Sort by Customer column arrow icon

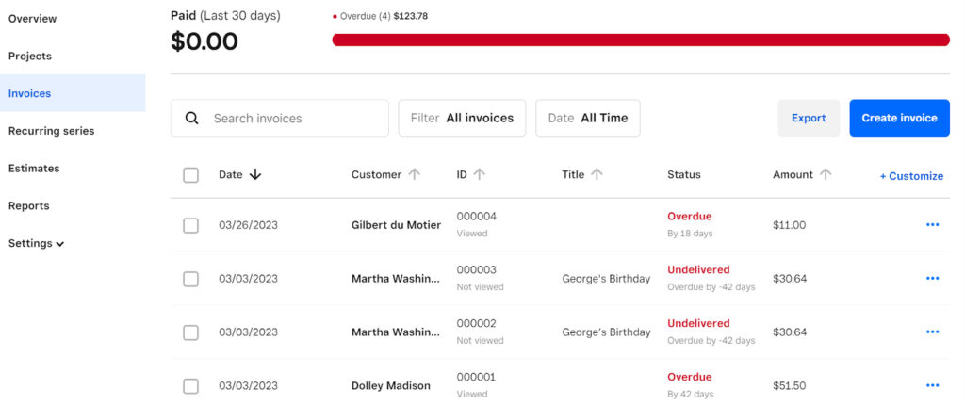coord(412,174)
